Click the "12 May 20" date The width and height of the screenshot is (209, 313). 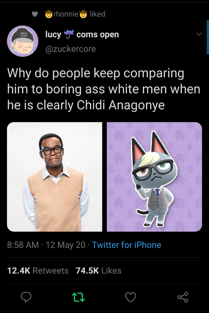pos(66,245)
